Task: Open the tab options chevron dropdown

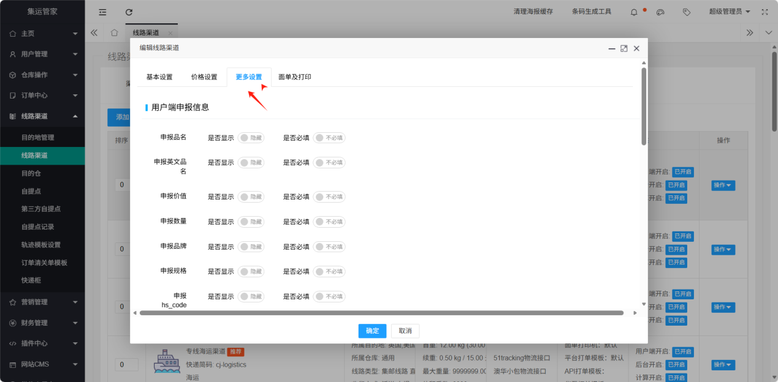Action: point(769,32)
